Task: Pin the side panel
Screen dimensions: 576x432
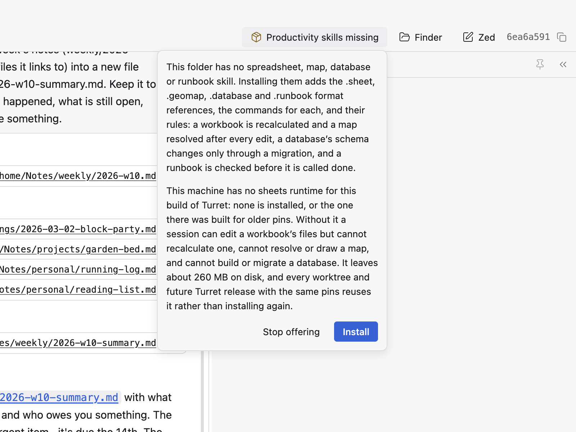Action: pos(540,64)
